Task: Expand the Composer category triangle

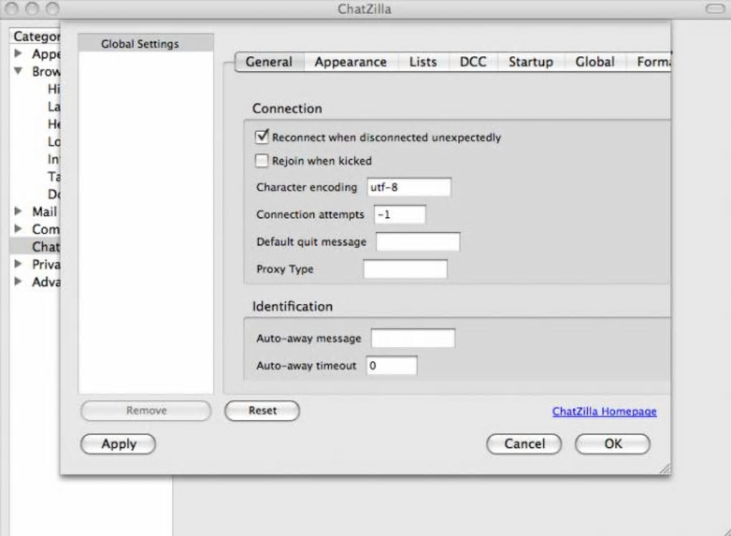Action: coord(18,229)
